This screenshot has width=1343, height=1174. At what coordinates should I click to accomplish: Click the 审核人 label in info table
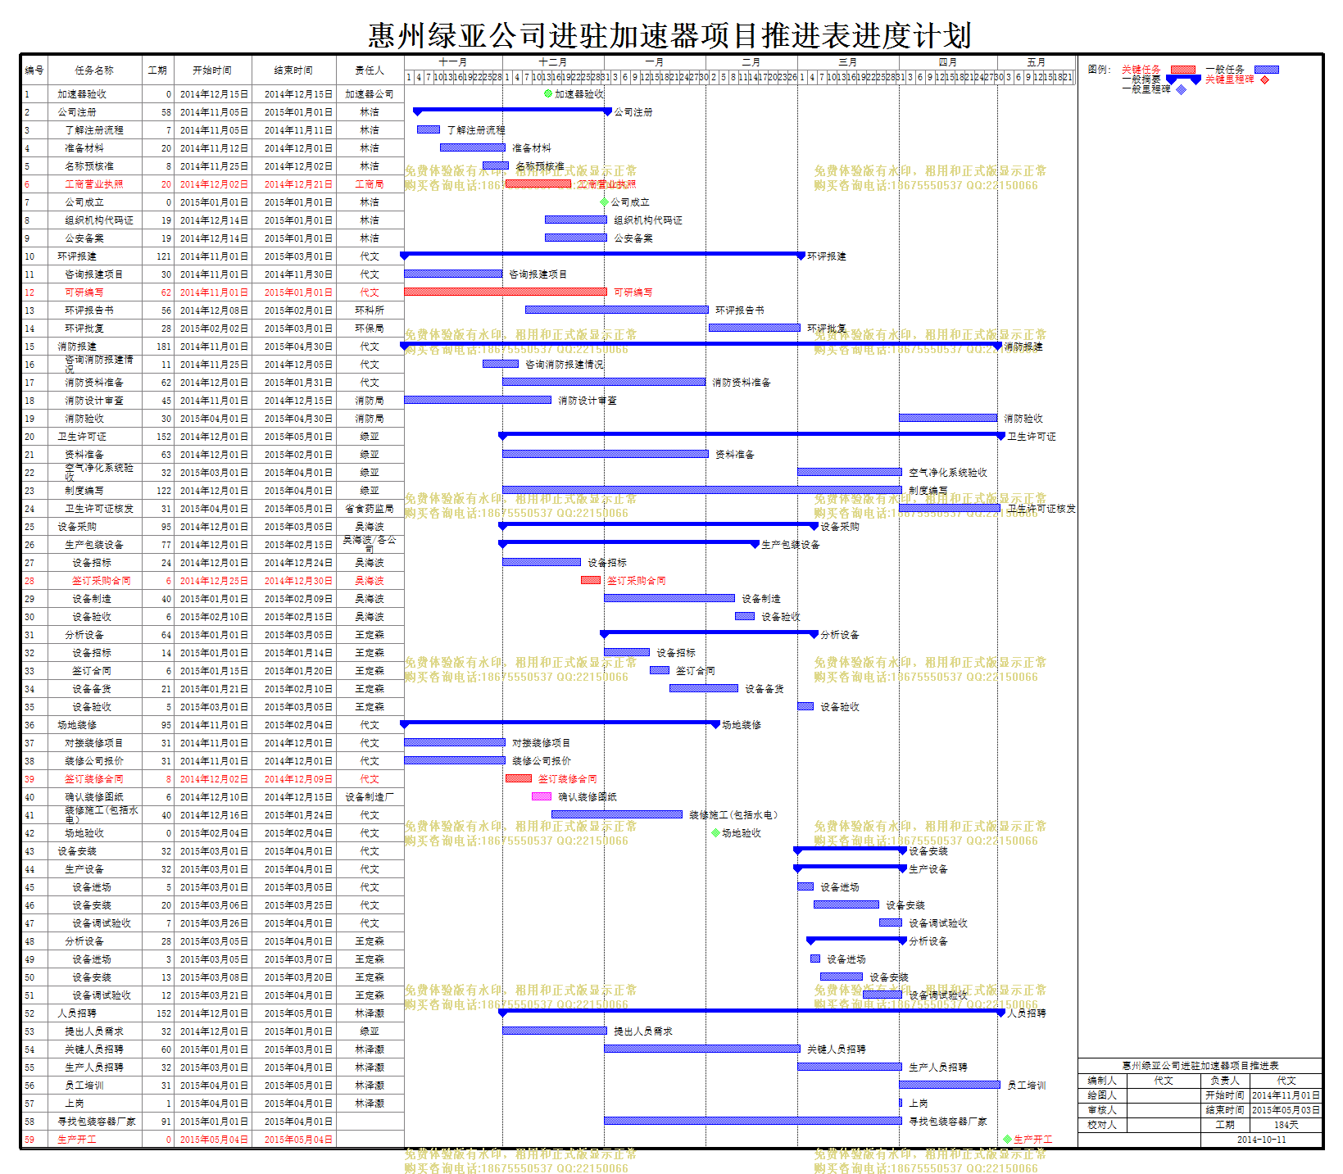click(x=1102, y=1110)
